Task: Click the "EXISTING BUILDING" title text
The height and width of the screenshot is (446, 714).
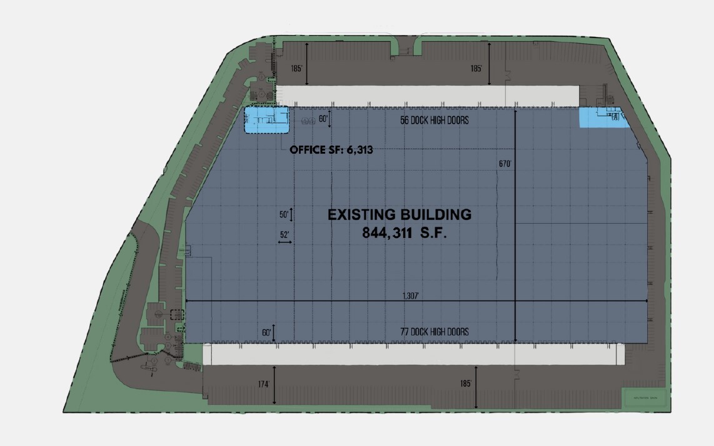Action: (400, 214)
